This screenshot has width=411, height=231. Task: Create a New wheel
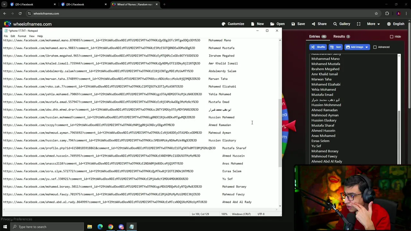[x=257, y=24]
